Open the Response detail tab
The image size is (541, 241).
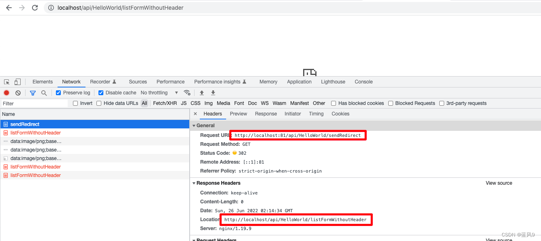[266, 114]
